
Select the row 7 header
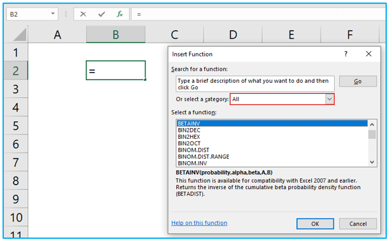(16, 162)
